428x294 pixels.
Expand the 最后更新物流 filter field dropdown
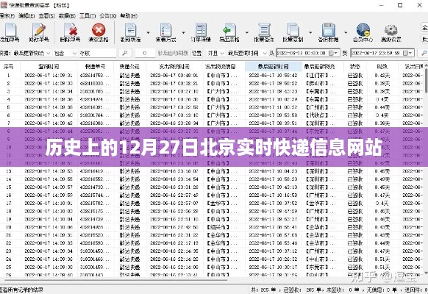tap(32, 53)
